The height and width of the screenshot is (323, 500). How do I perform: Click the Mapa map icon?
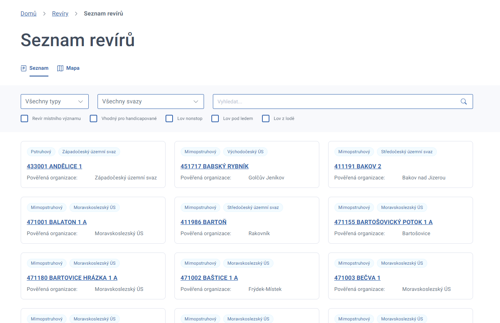point(60,68)
